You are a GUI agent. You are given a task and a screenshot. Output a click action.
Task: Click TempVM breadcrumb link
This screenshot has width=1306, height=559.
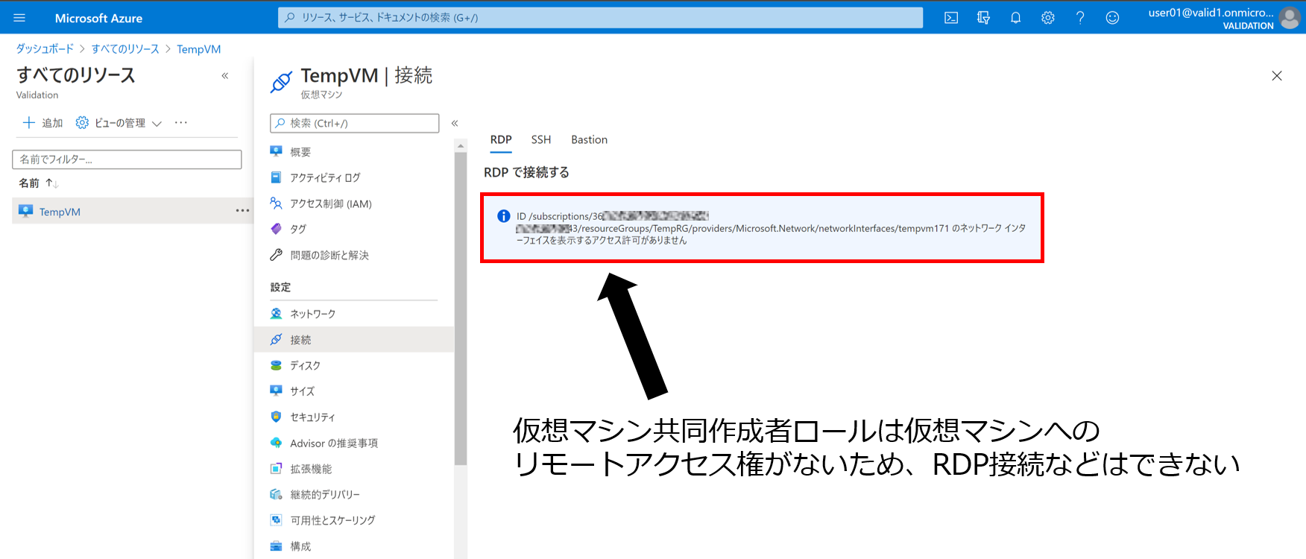click(x=198, y=49)
